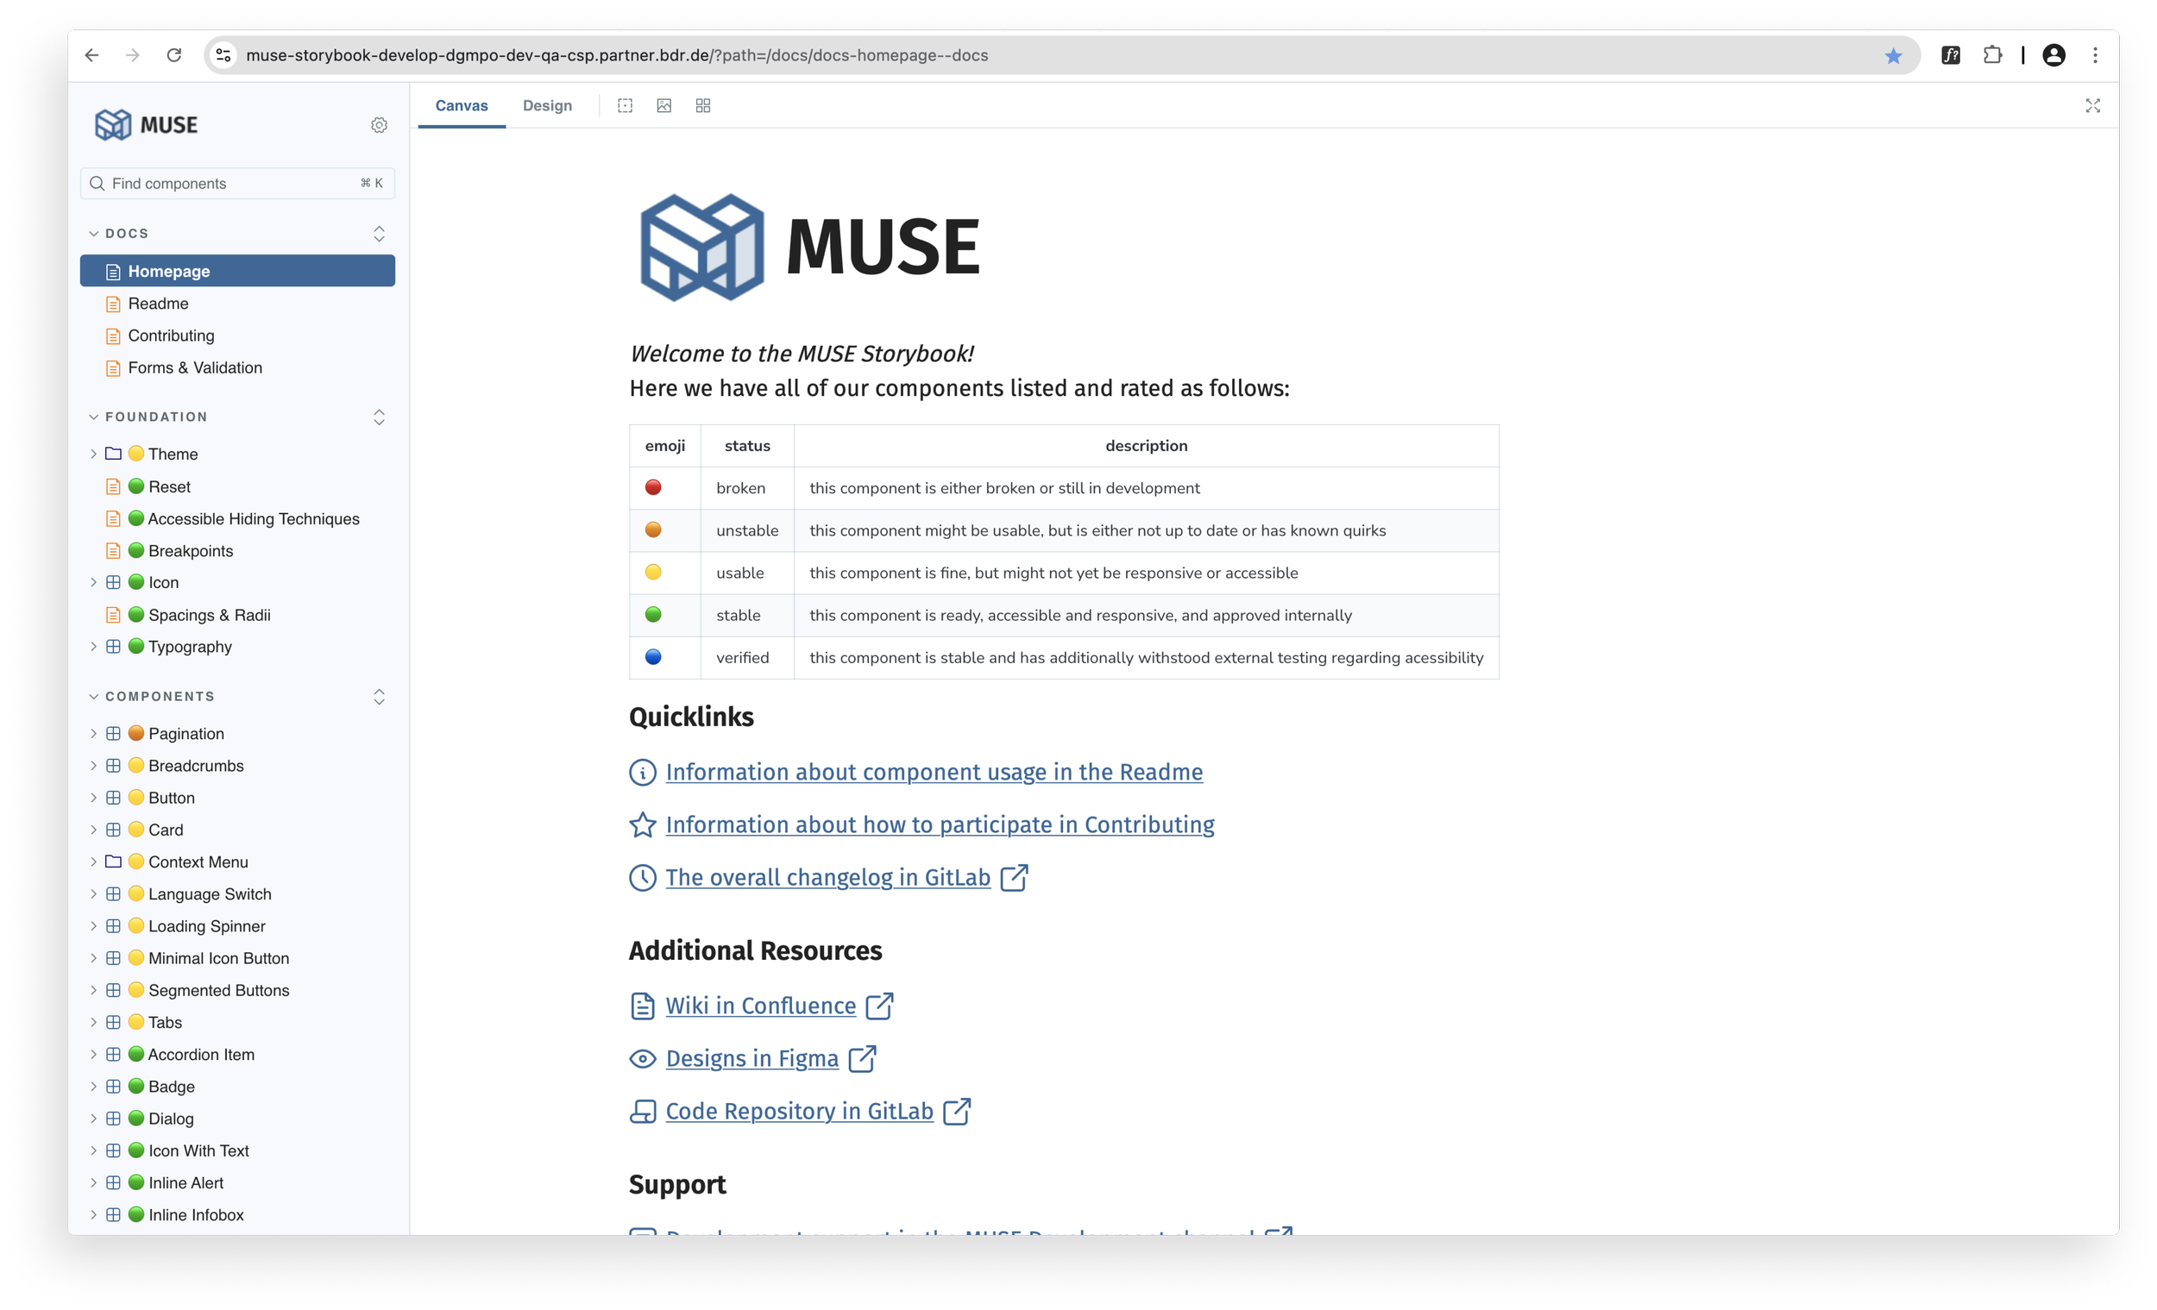
Task: Bookmark page with star icon
Action: 1893,56
